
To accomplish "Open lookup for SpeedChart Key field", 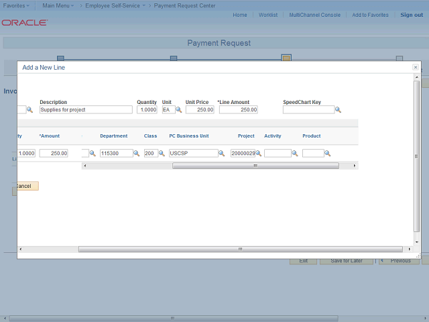I will [338, 110].
